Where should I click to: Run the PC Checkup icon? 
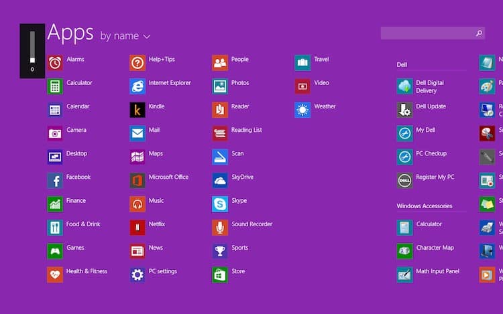404,157
